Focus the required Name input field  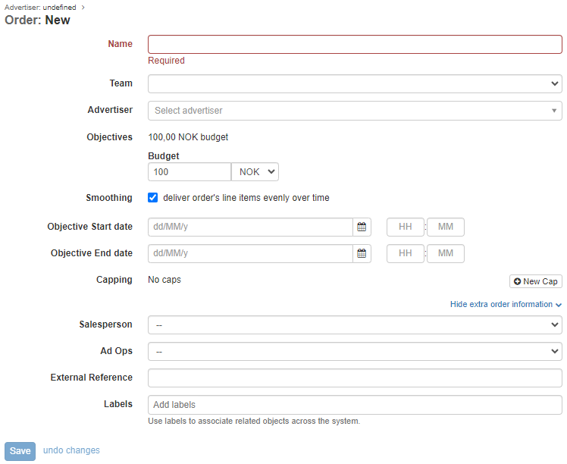(355, 44)
